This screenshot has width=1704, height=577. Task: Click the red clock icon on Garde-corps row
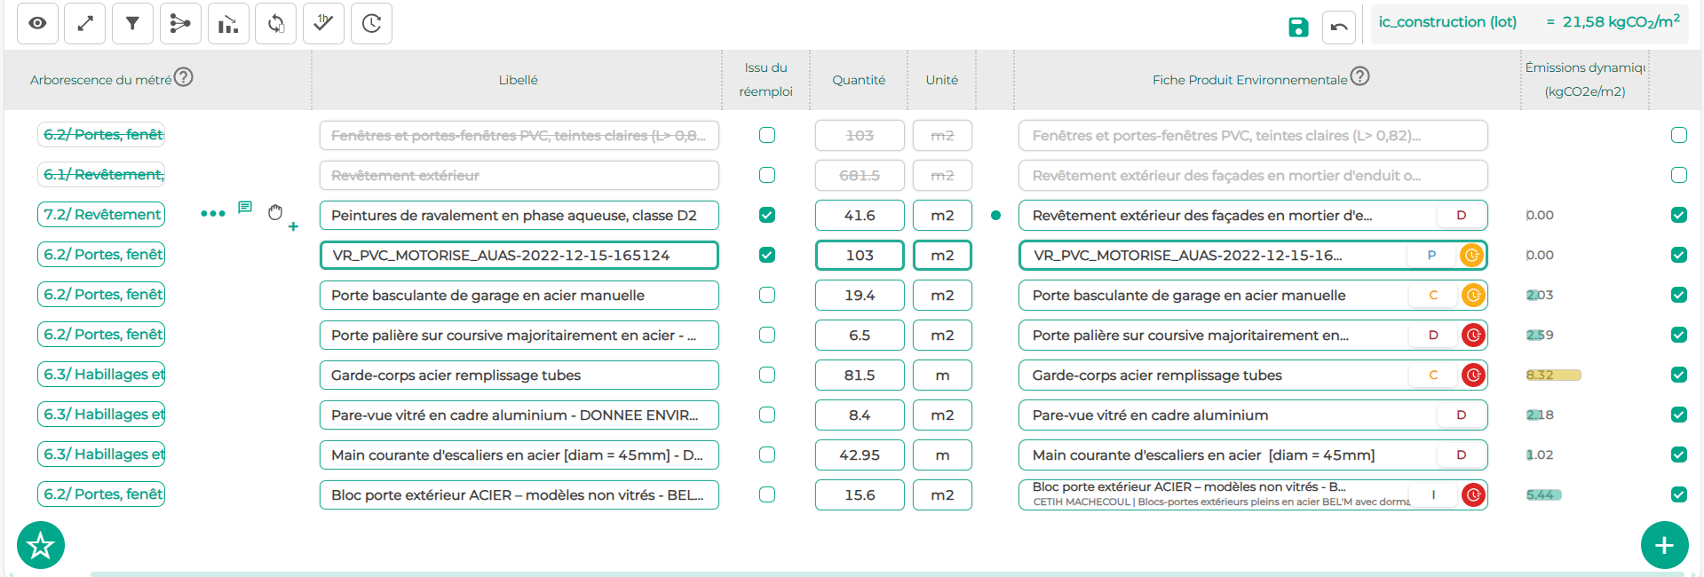click(1473, 375)
